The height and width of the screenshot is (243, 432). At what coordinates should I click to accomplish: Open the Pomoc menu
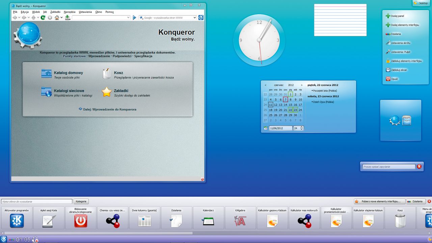click(x=110, y=12)
